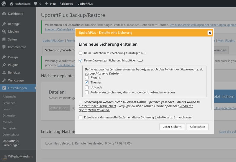The width and height of the screenshot is (236, 162).
Task: Click the Dashboard gauge icon
Action: pos(4,14)
